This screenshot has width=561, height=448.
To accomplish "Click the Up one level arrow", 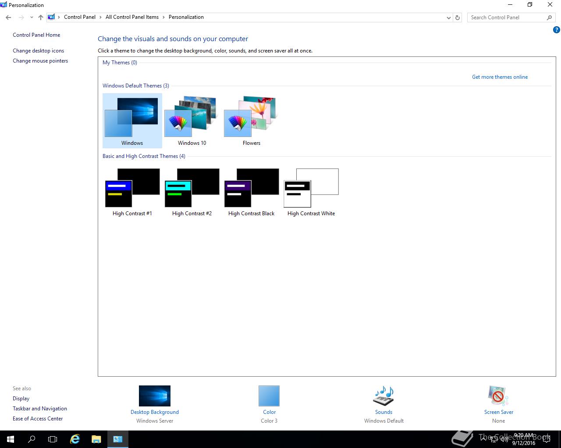I will 41,17.
